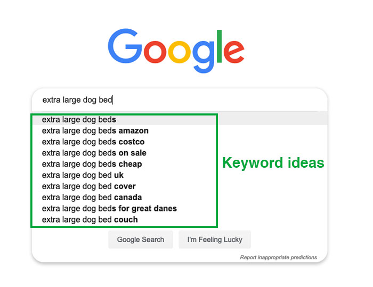Pick "extra large dog bed cover" suggestion
This screenshot has height=287, width=373.
click(x=89, y=186)
